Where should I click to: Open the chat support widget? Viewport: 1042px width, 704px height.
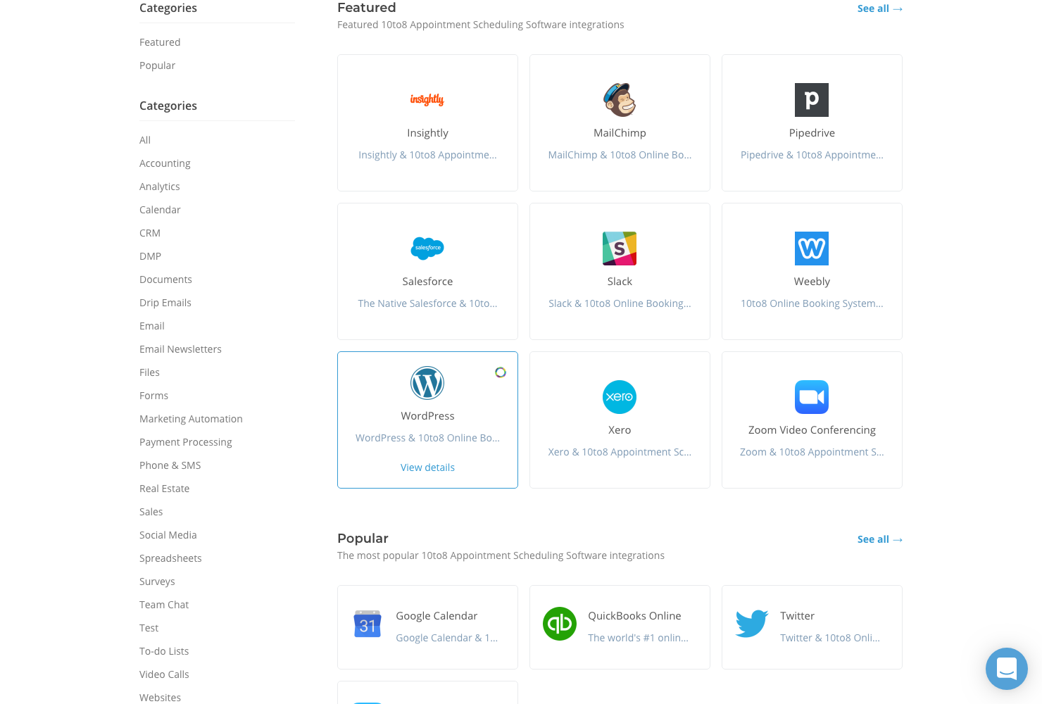coord(1007,669)
